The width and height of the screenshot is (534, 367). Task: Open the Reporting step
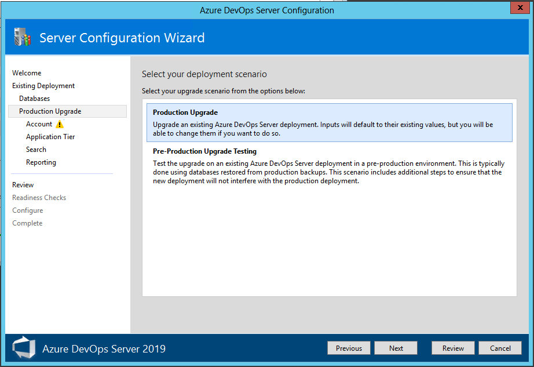[41, 162]
